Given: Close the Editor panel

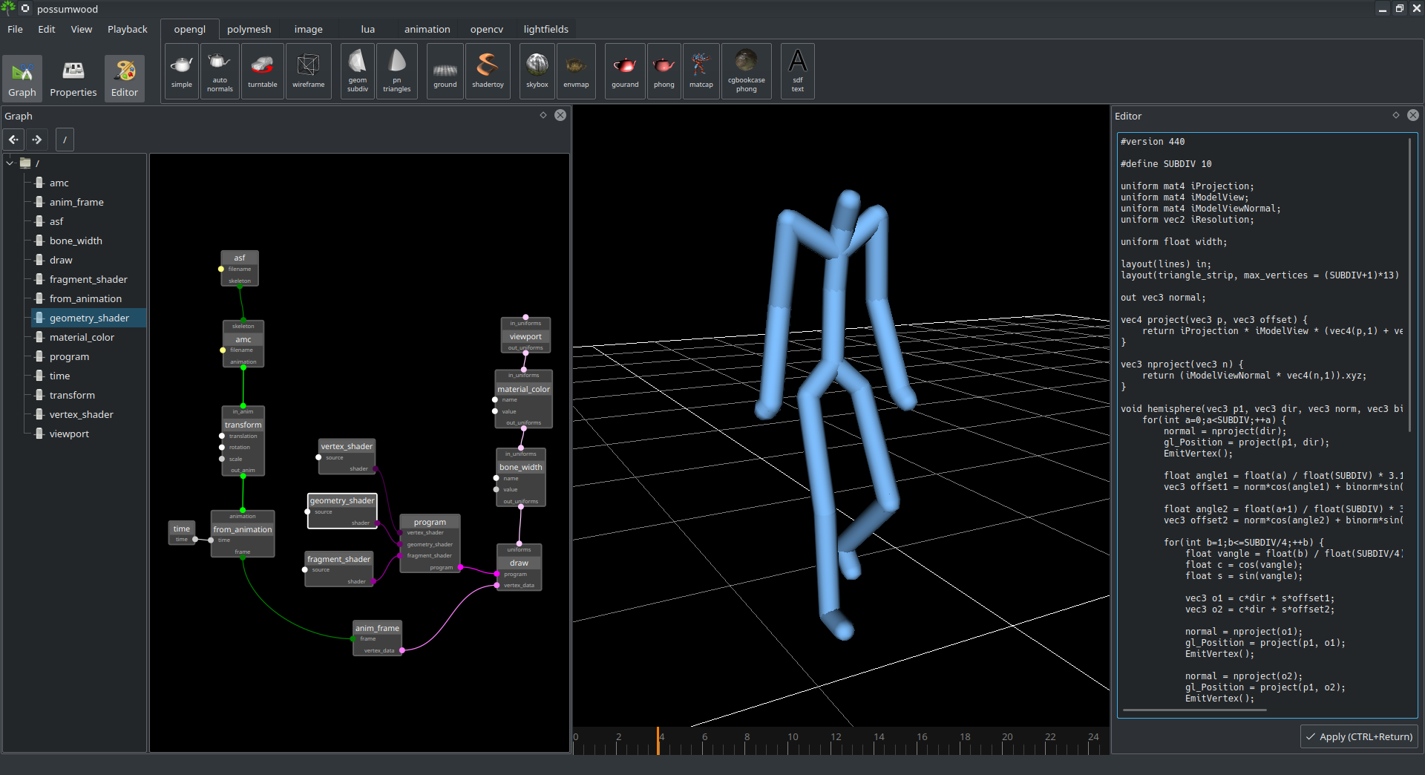Looking at the screenshot, I should [x=1413, y=115].
